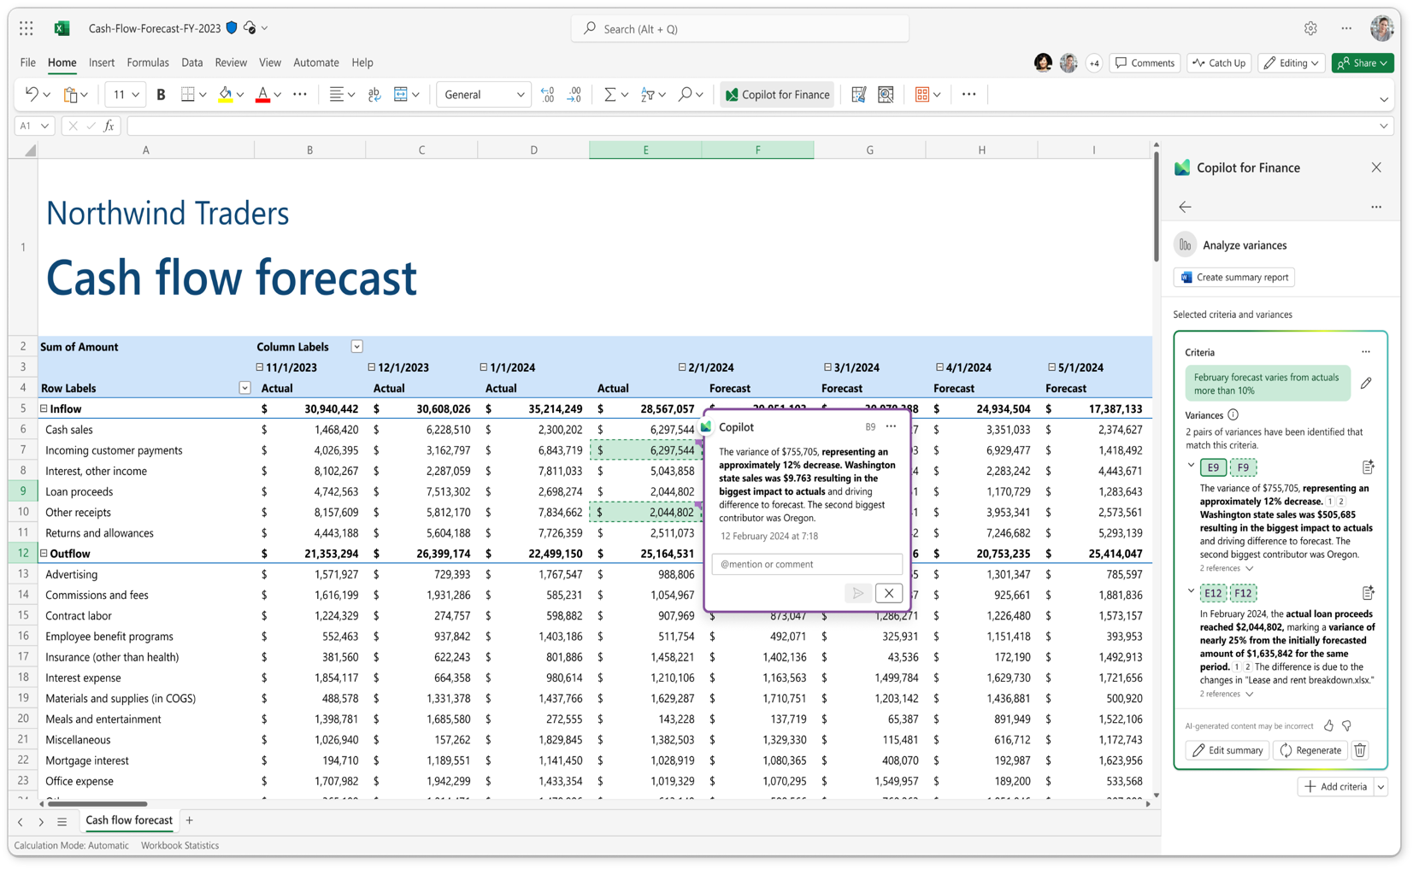Click the Sort and Filter icon
1413x869 pixels.
point(648,94)
